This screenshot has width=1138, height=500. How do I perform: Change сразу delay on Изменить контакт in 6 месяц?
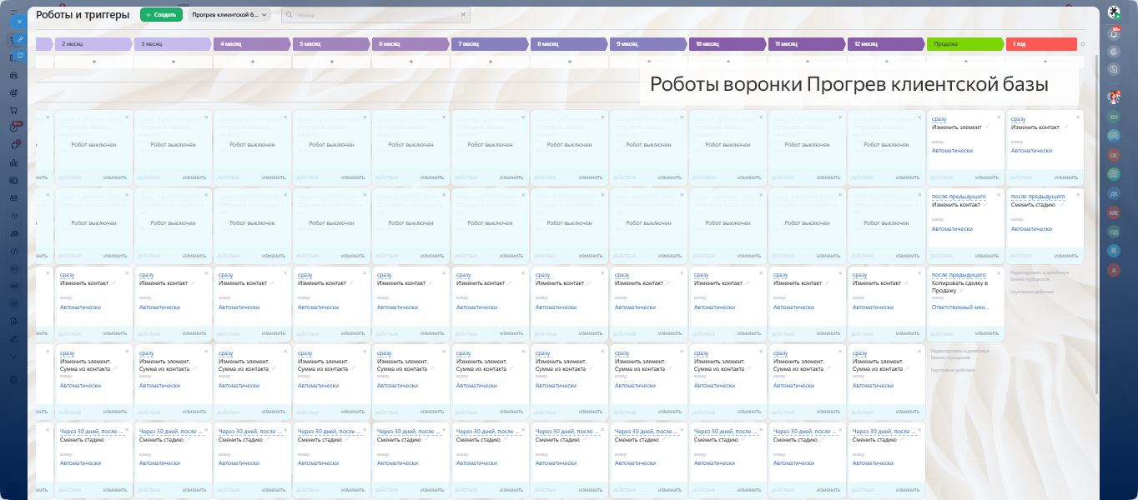(384, 275)
